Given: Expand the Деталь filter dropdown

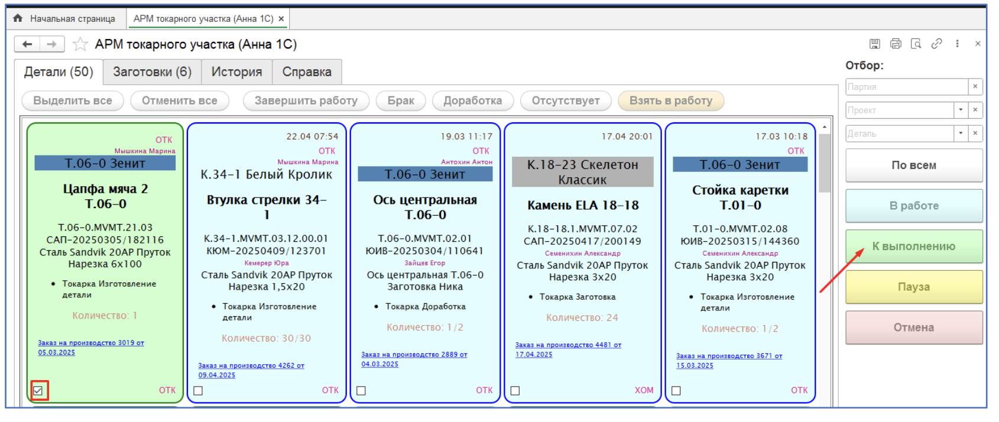Looking at the screenshot, I should 961,134.
